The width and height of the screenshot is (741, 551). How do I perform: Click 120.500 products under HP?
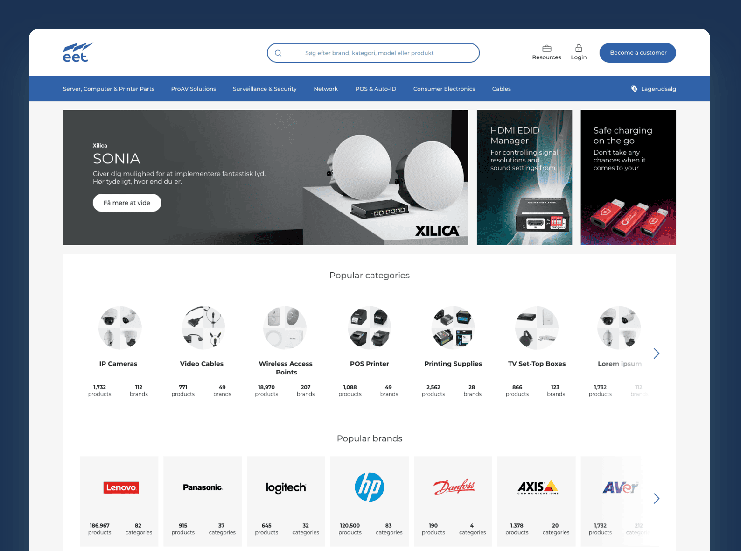pyautogui.click(x=350, y=529)
